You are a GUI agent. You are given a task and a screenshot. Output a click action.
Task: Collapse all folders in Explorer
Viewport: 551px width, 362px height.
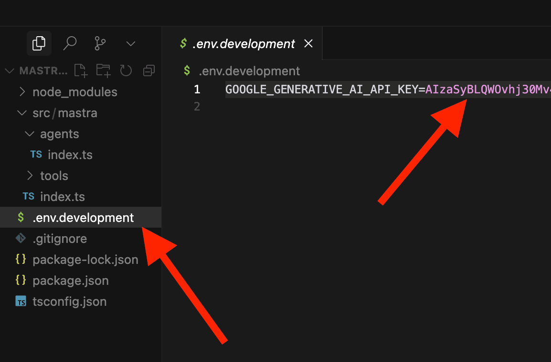coord(149,71)
